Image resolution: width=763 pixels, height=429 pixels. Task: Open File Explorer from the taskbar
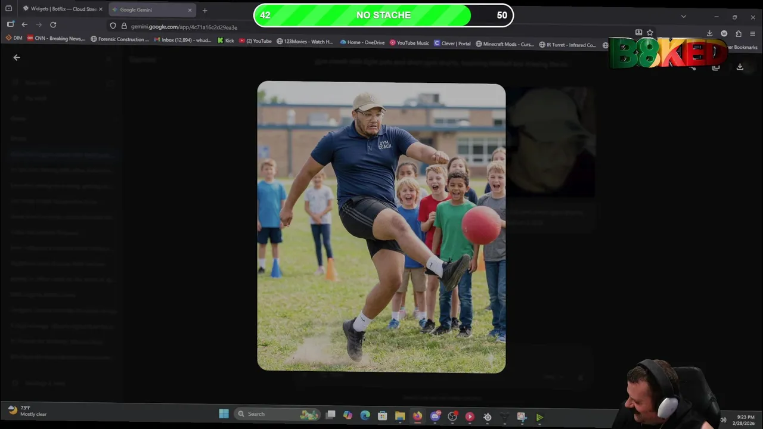[400, 416]
